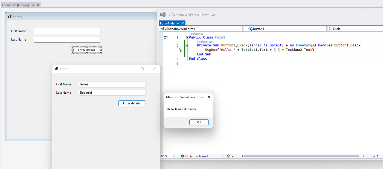Viewport: 383px width, 169px height.
Task: Click the 'Hello James Skibinski' message text
Action: 181,109
